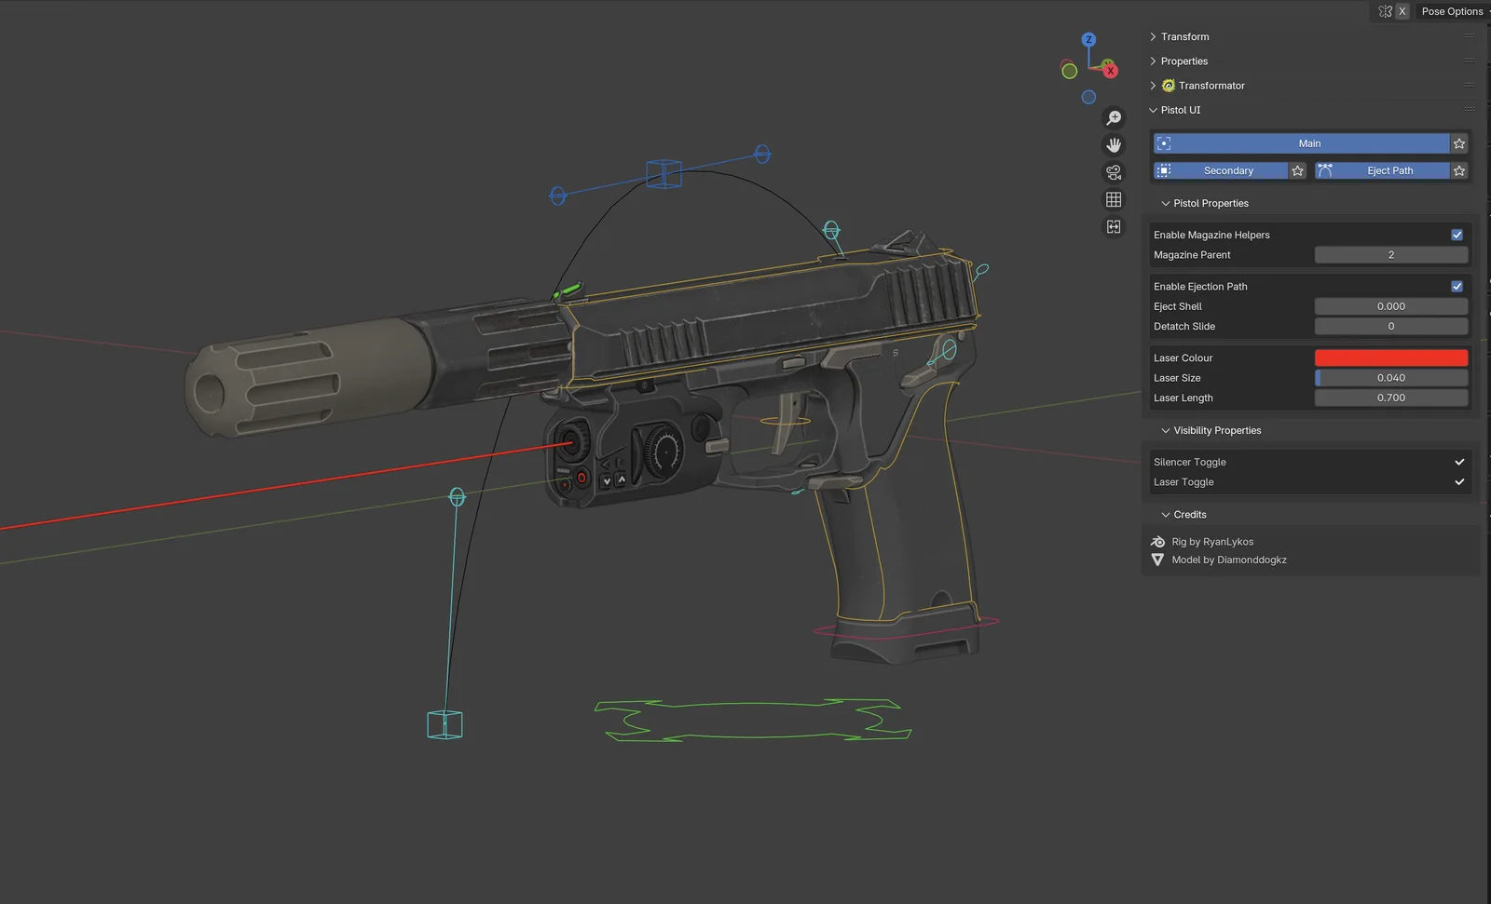Click the toggle fullscreen area icon
Viewport: 1491px width, 904px height.
(x=1113, y=226)
